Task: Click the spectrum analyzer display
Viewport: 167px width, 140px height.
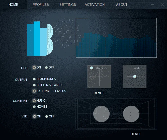Action: (116, 38)
